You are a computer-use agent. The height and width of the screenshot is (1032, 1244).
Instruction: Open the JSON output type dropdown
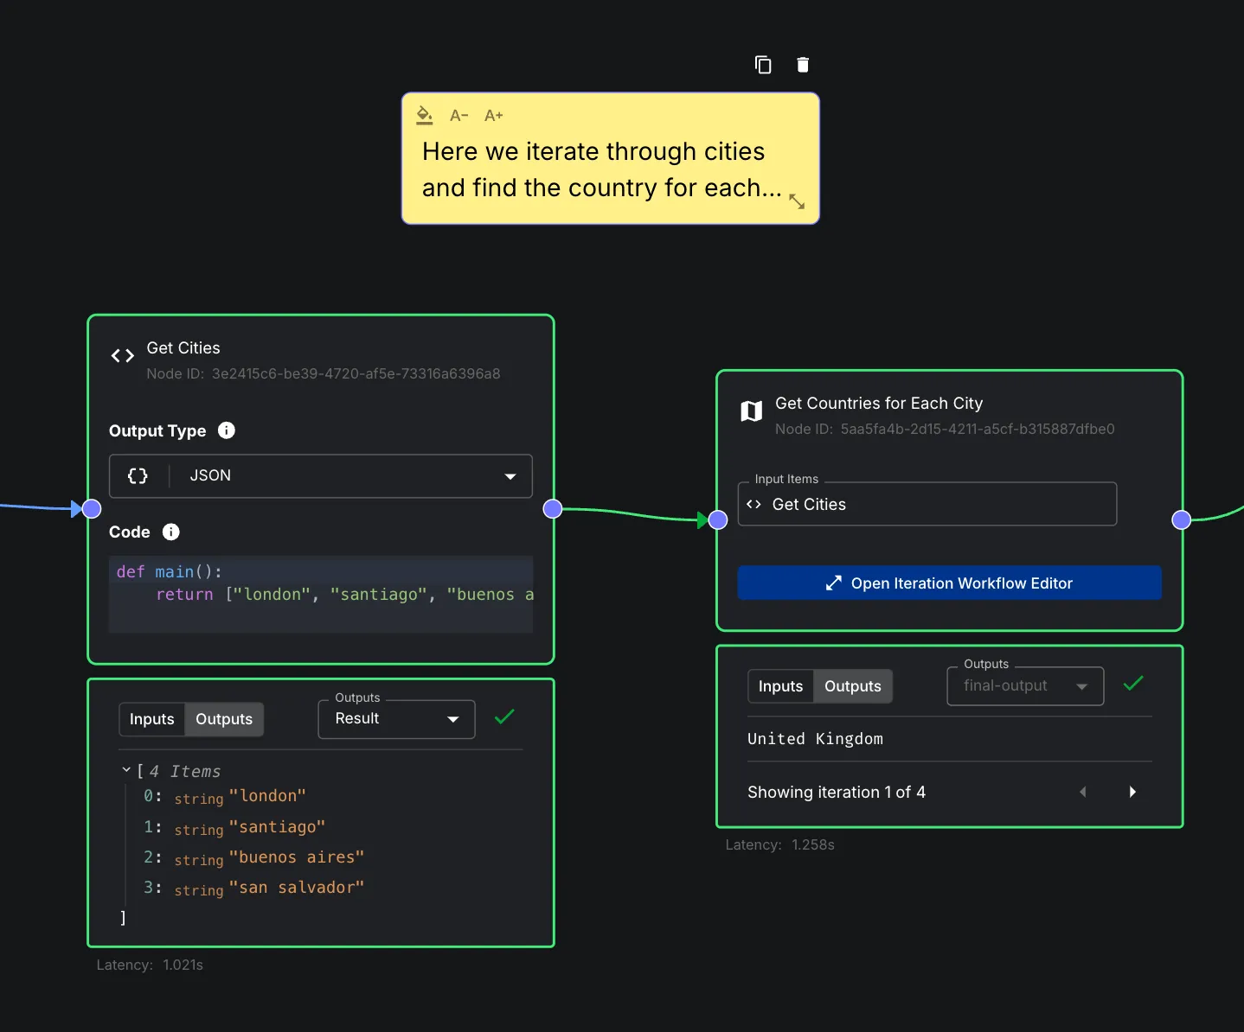coord(321,476)
